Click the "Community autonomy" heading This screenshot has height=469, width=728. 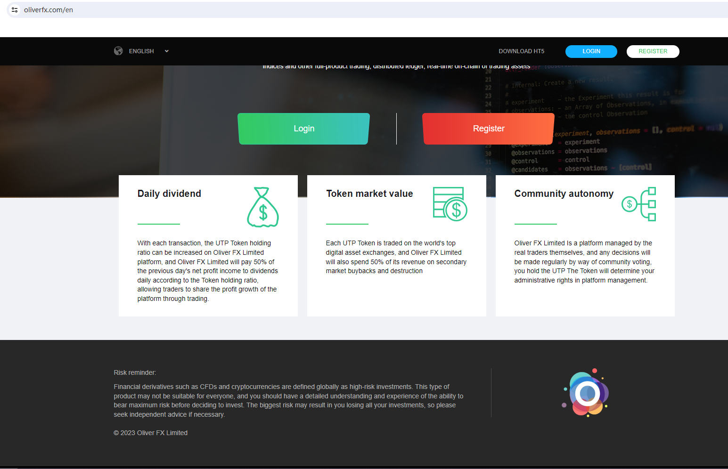coord(564,194)
